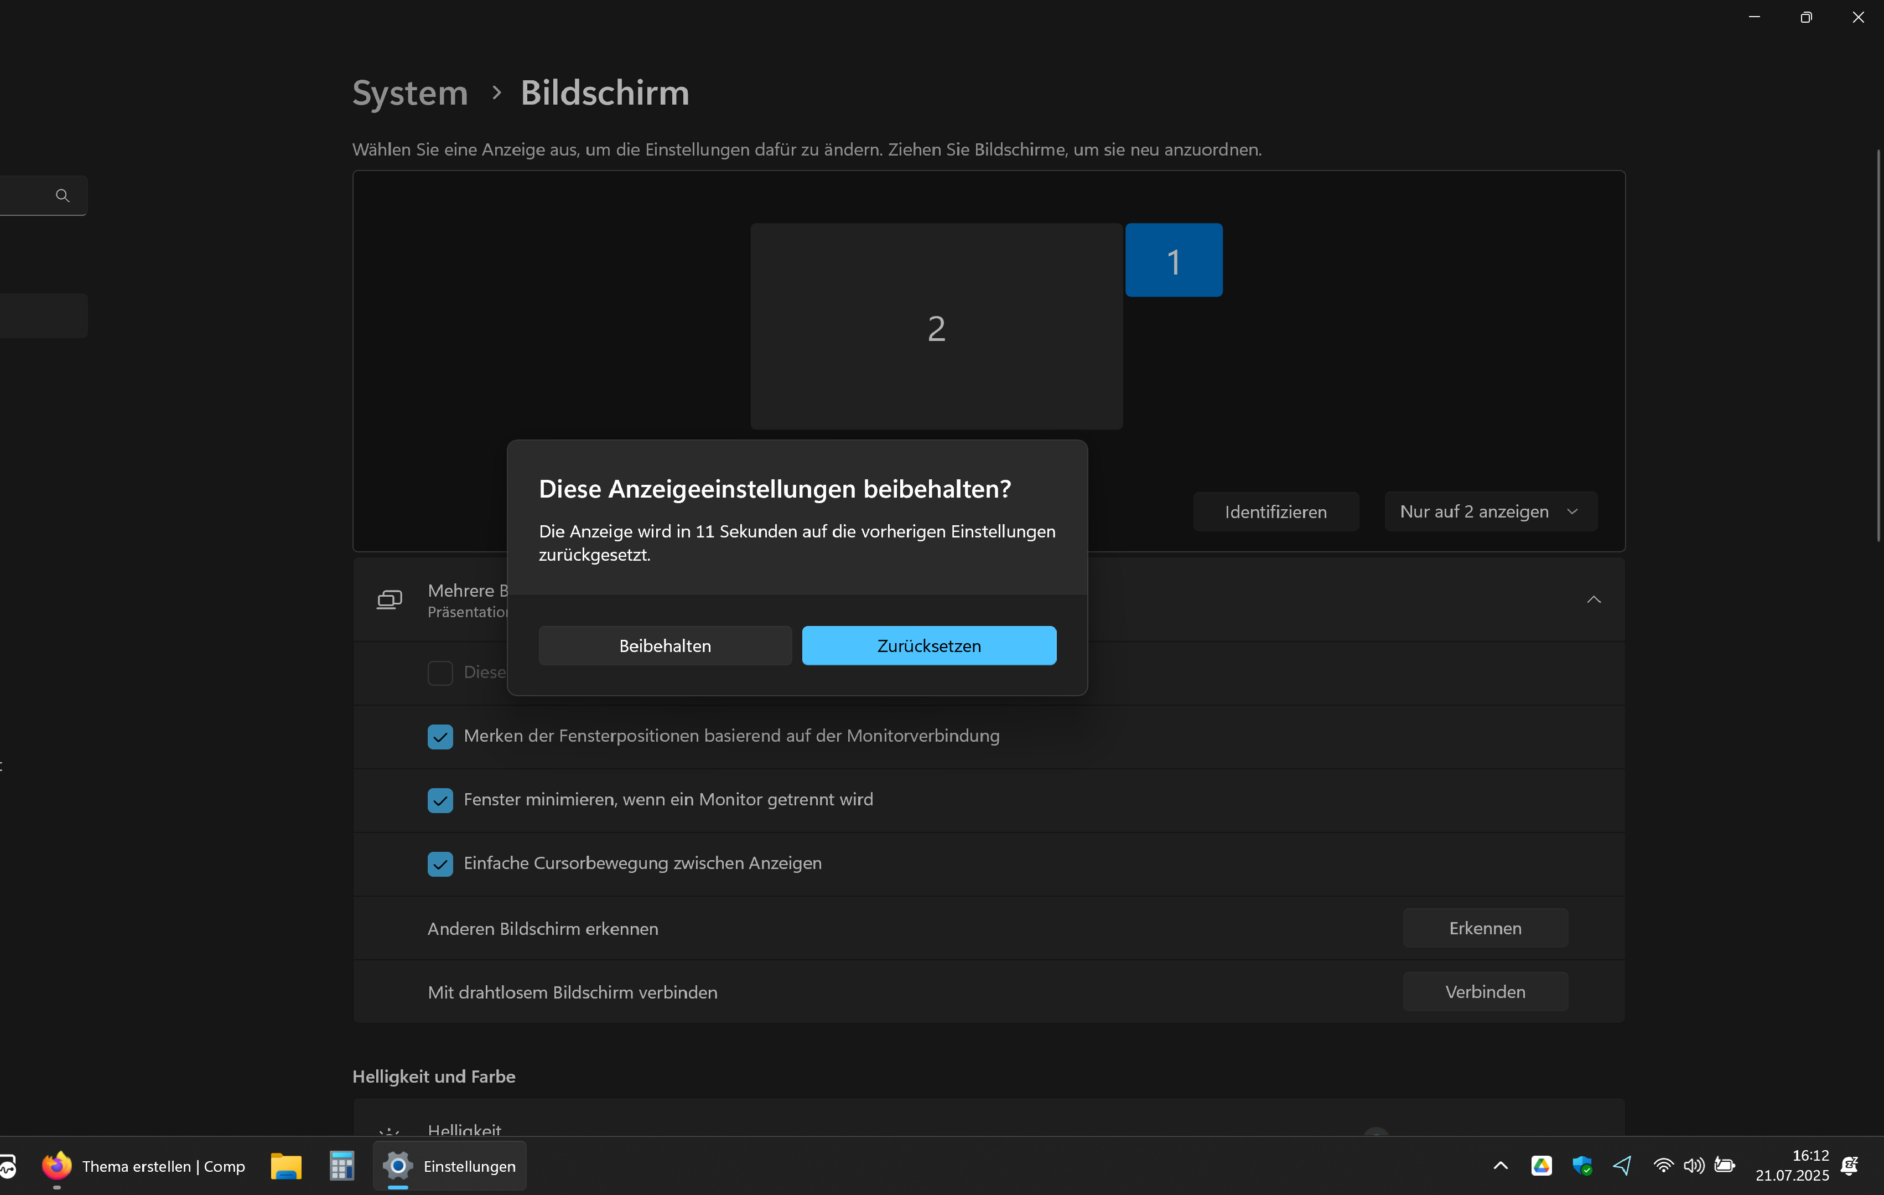Toggle Fenster minimieren checkbox
The width and height of the screenshot is (1884, 1195).
440,800
